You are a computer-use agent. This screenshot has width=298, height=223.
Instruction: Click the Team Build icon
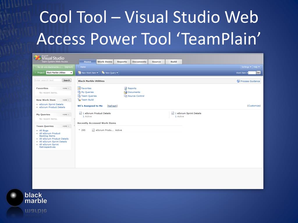pyautogui.click(x=79, y=100)
